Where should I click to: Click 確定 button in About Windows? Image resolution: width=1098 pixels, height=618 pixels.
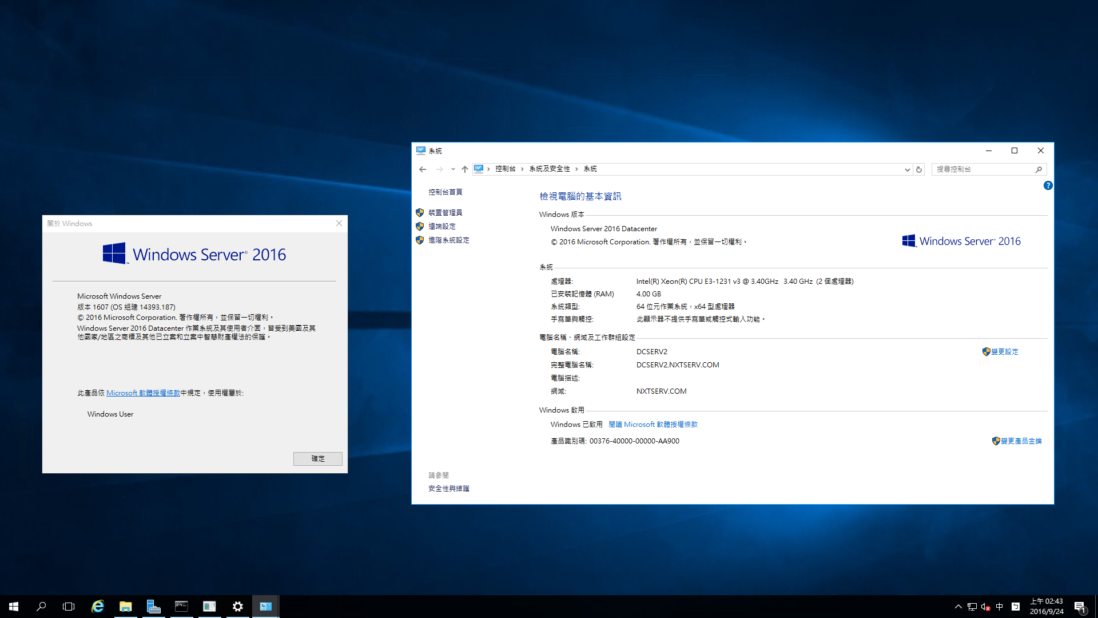pyautogui.click(x=317, y=458)
